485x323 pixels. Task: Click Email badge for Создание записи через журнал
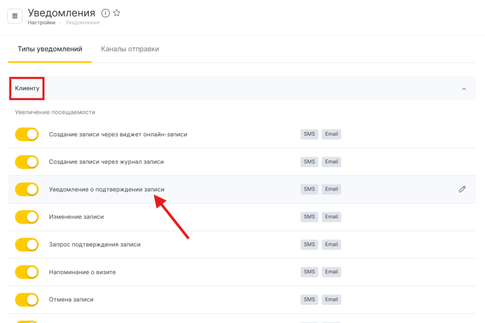coord(332,162)
